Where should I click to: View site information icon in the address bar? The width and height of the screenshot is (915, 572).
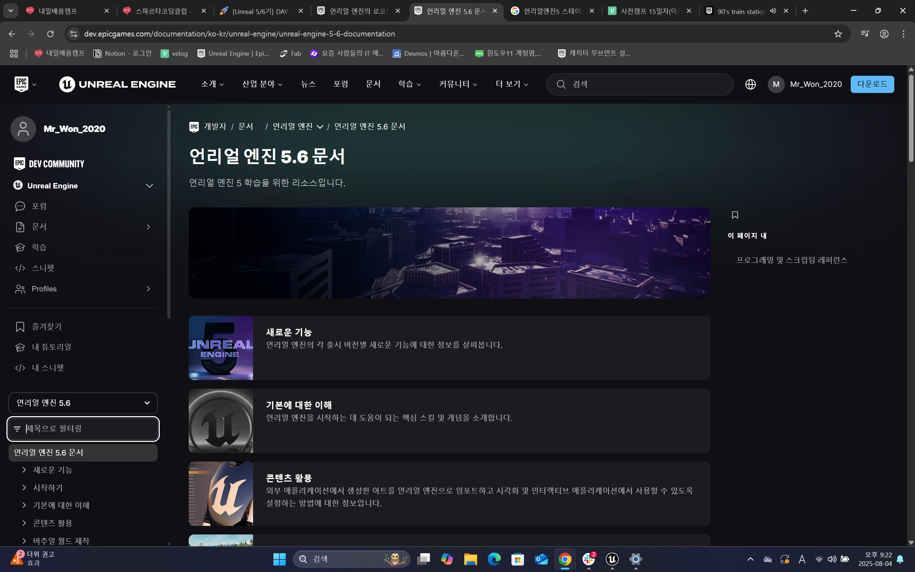pyautogui.click(x=73, y=34)
